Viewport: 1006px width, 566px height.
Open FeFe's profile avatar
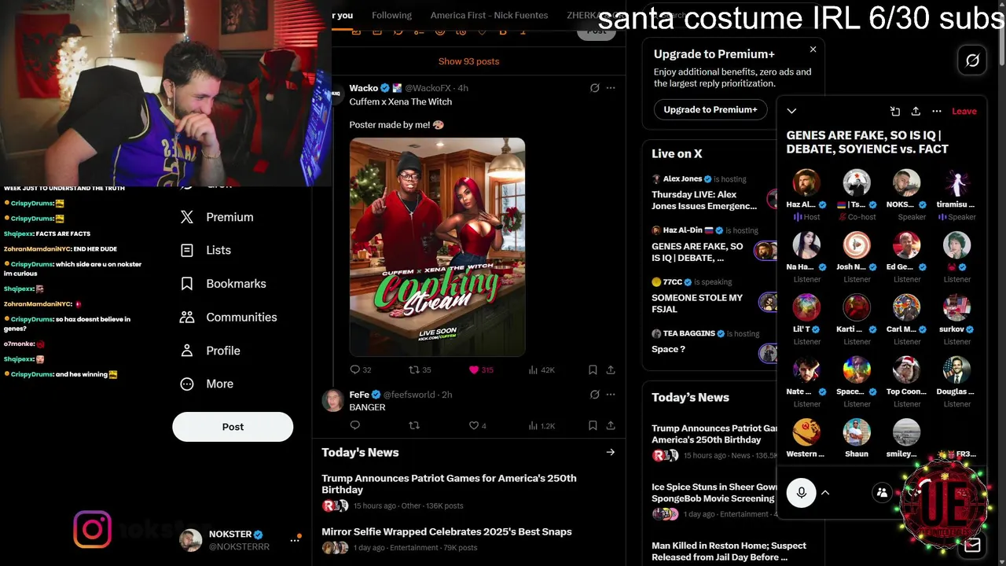click(333, 400)
